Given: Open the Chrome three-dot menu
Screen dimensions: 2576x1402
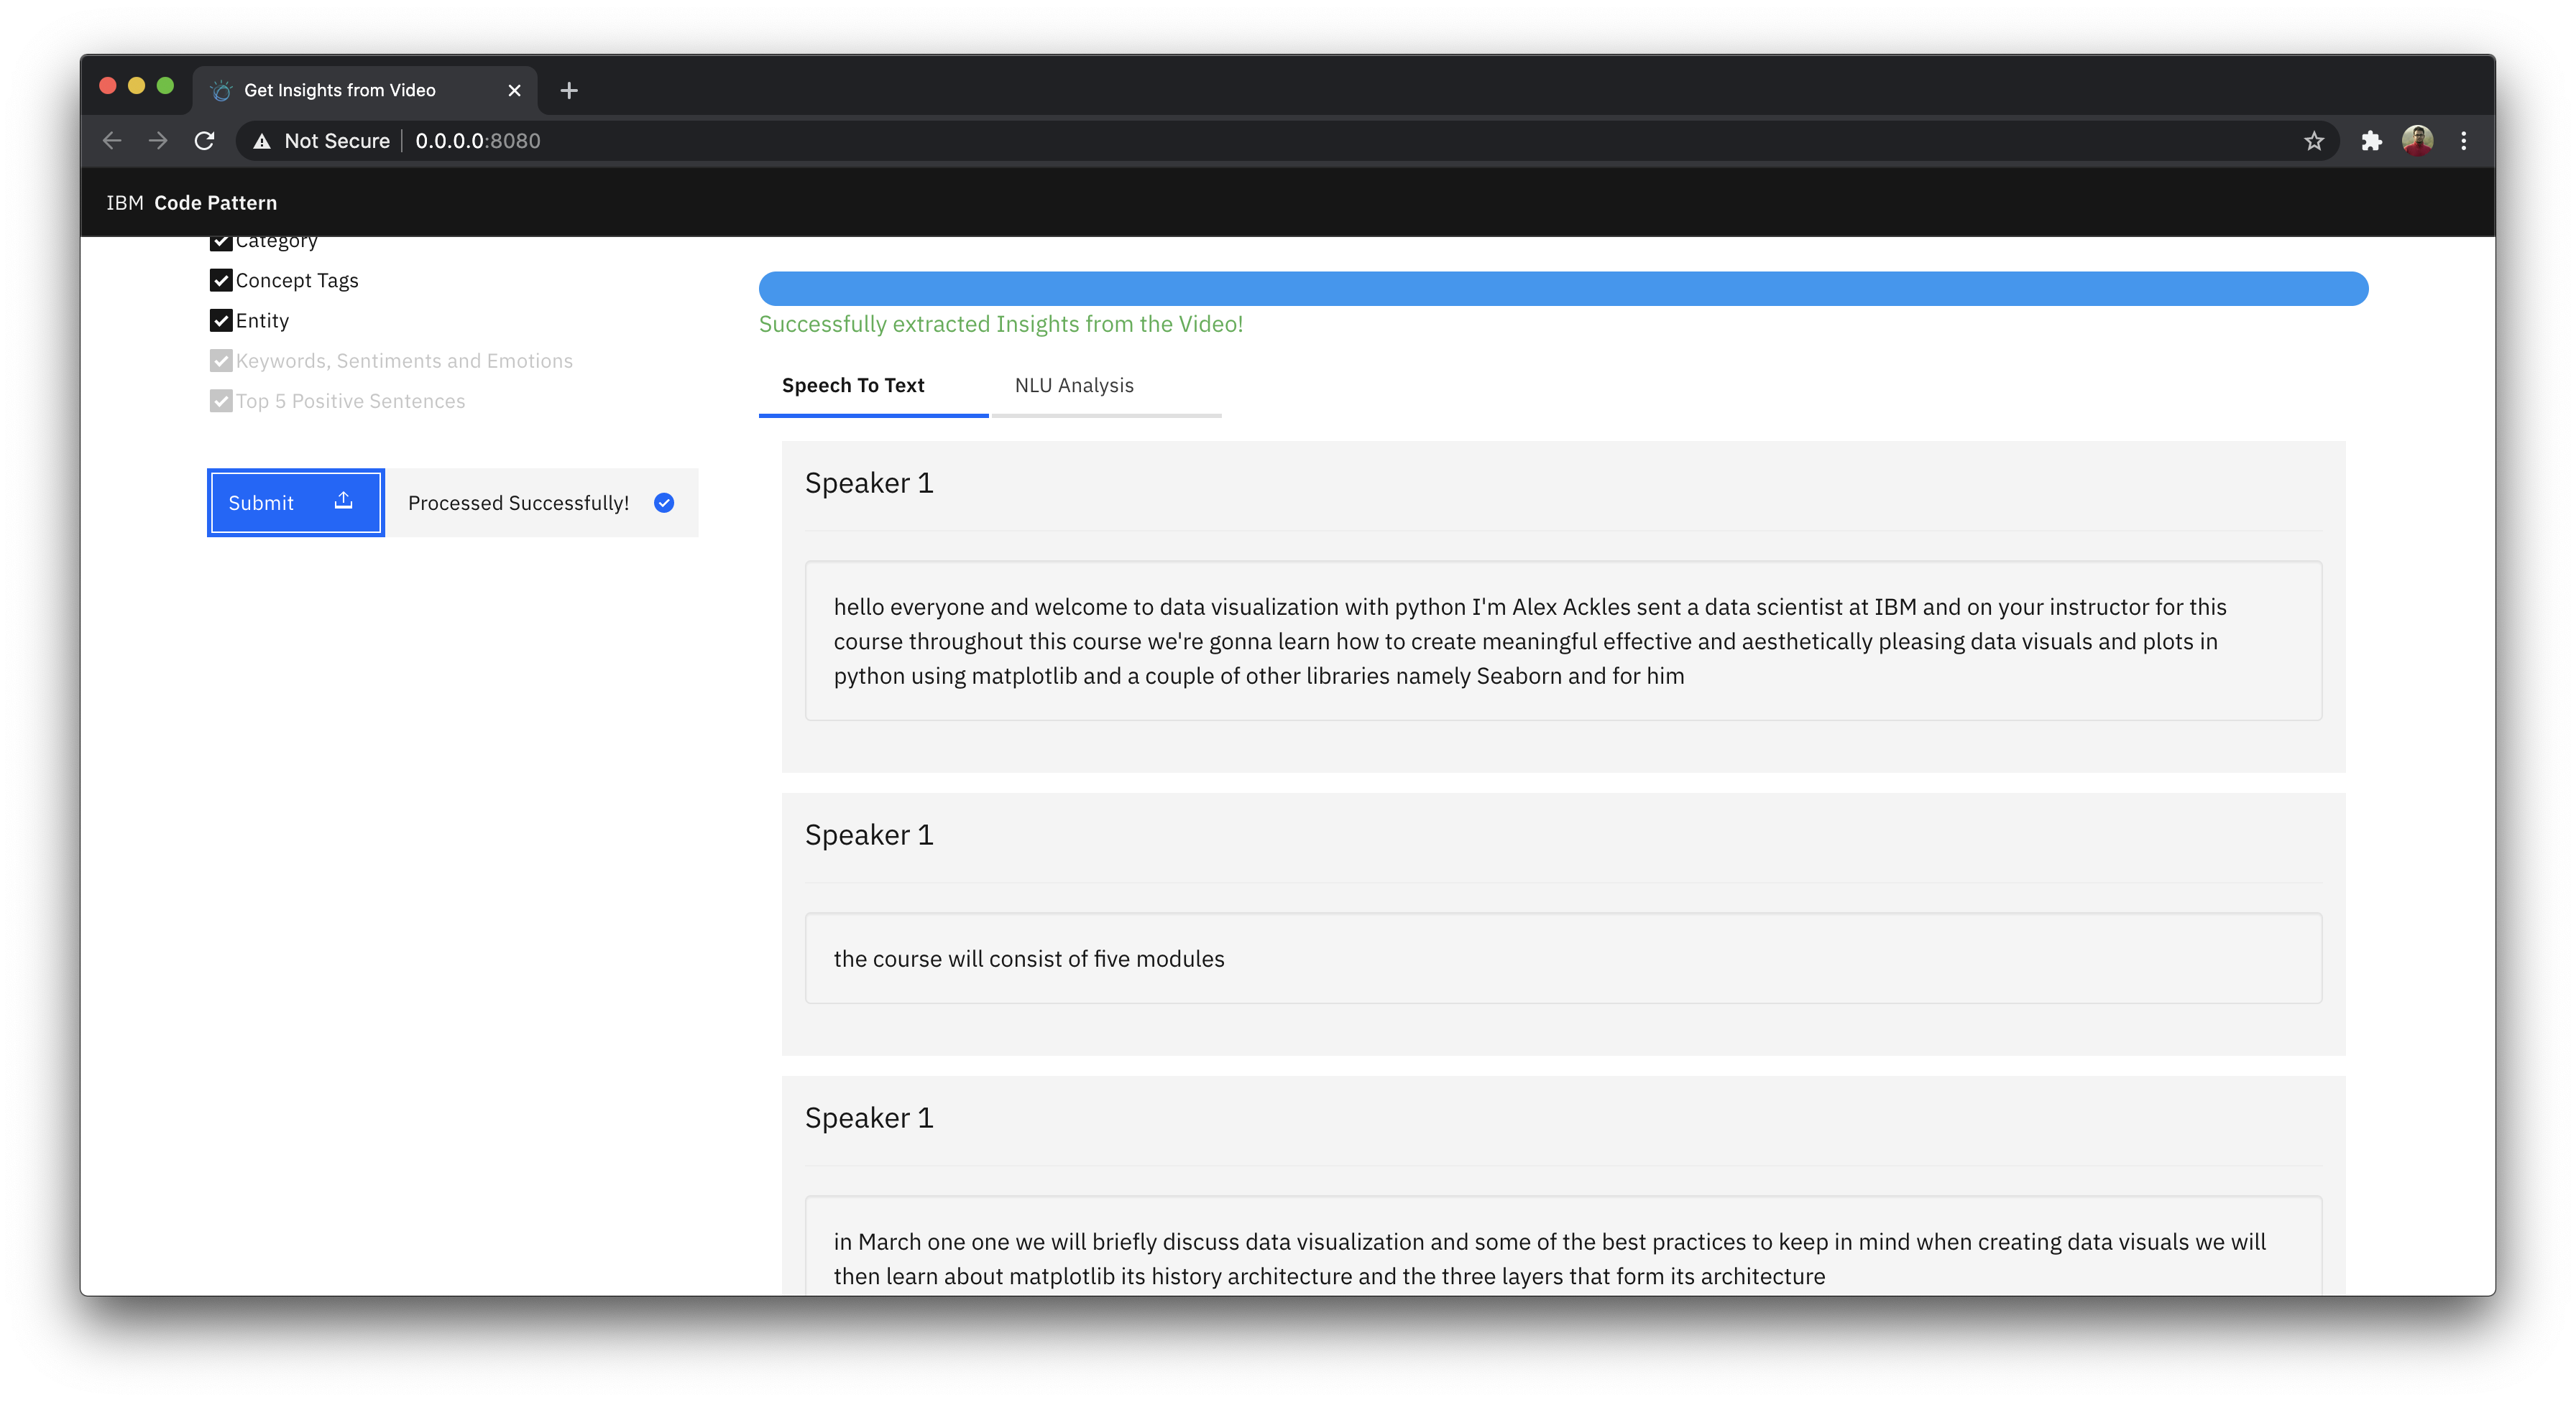Looking at the screenshot, I should [2464, 141].
